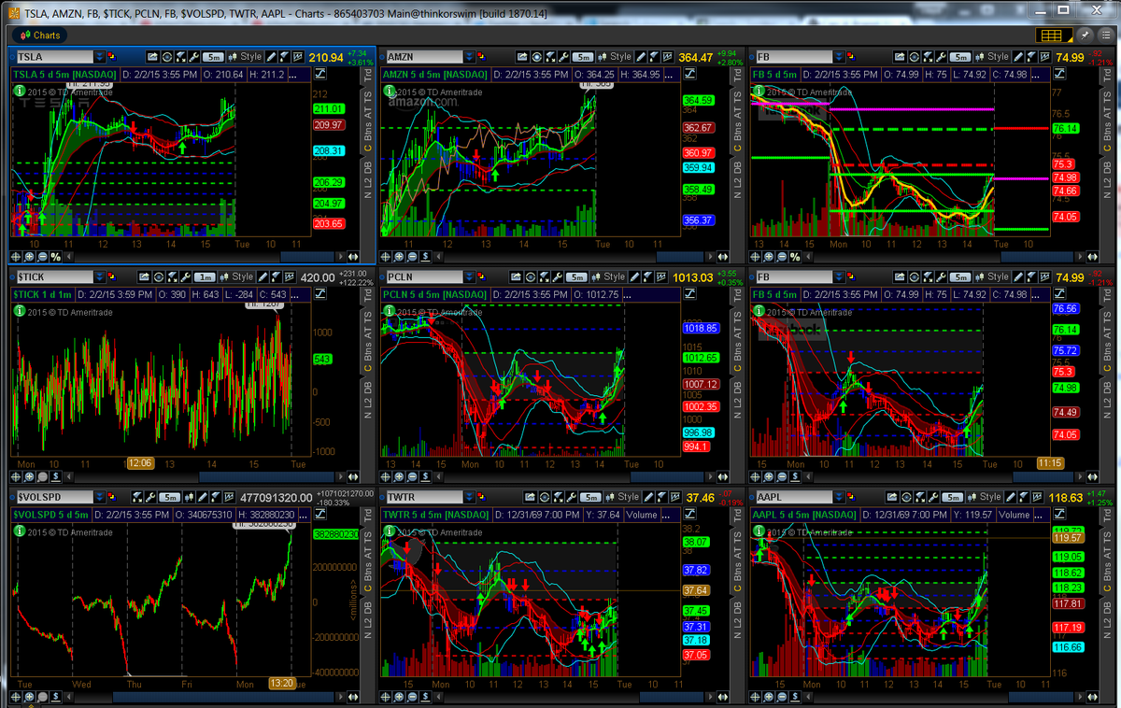The width and height of the screenshot is (1121, 708).
Task: Toggle Trd side panel on TSLA chart
Action: pos(368,76)
